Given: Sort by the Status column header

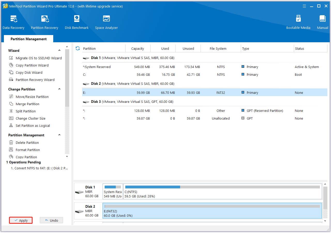Looking at the screenshot, I should pyautogui.click(x=311, y=48).
